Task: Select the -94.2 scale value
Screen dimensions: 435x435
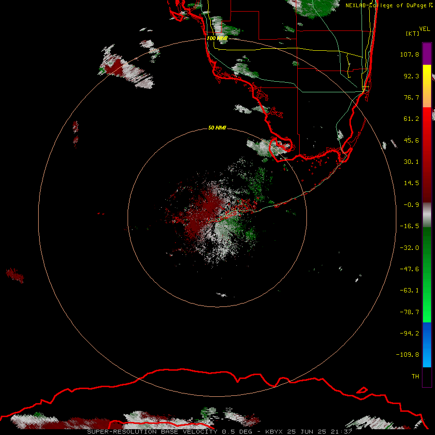Action: 409,333
